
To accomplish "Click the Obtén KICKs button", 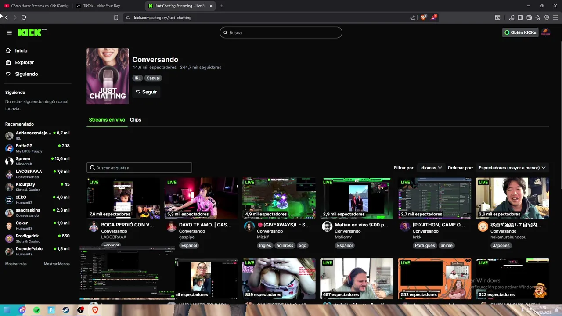I will tap(520, 32).
